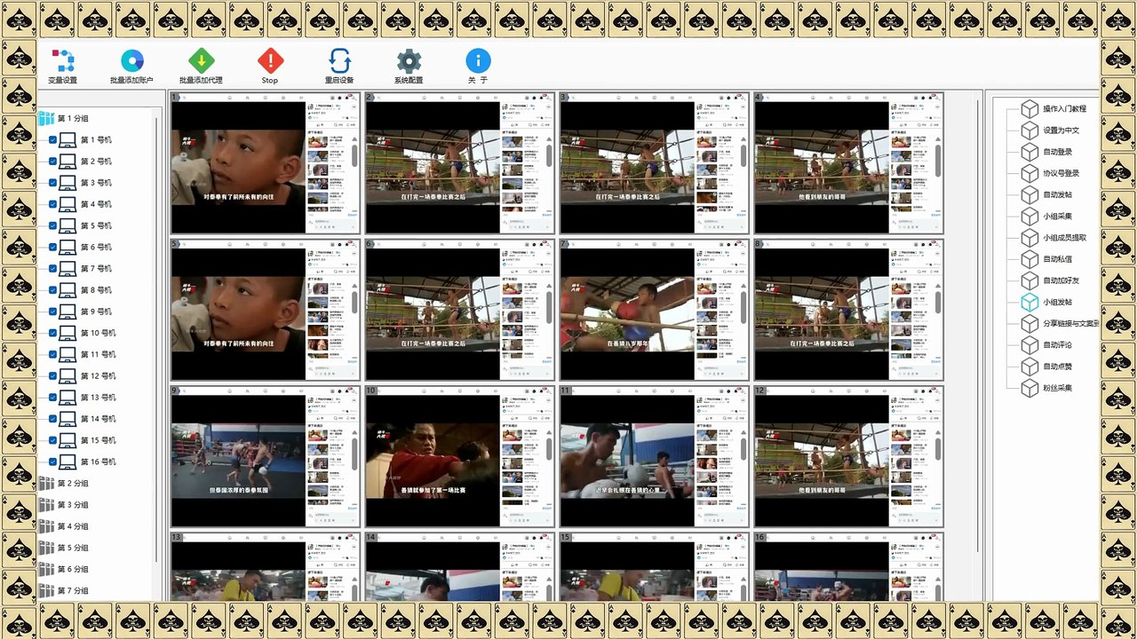The height and width of the screenshot is (639, 1137).
Task: Select 自动私信 in the task list
Action: (1057, 259)
